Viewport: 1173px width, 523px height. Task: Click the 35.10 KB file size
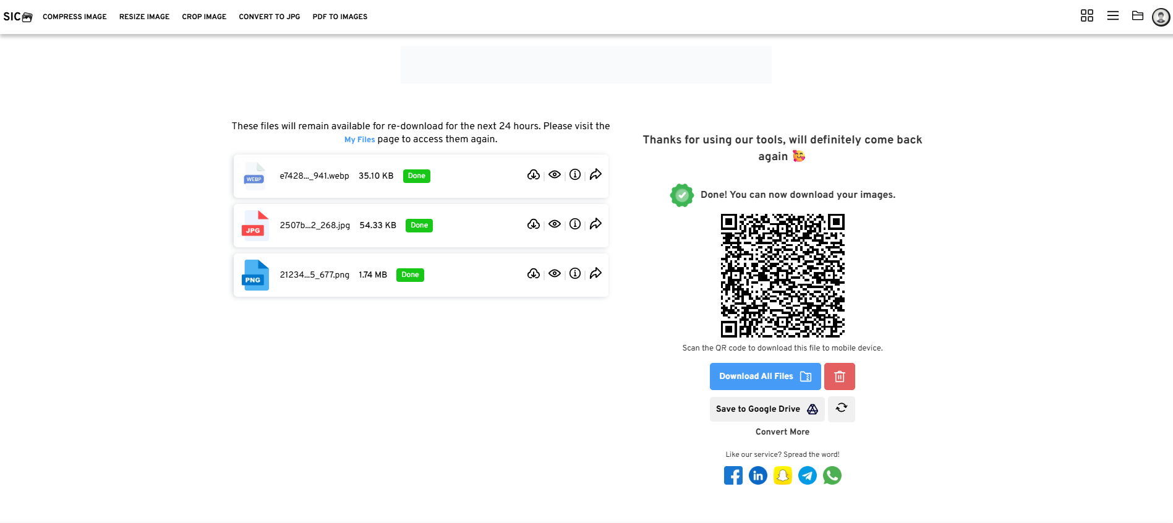tap(376, 176)
